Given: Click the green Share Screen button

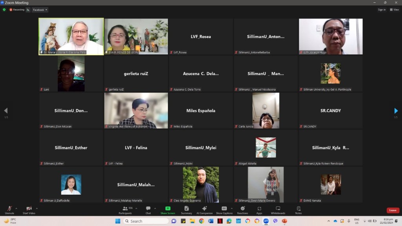Looking at the screenshot, I should [168, 210].
